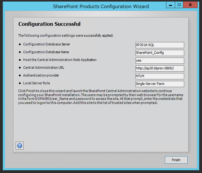Viewport: 202px width, 173px height.
Task: Click the Host Central Administration 'yes' field
Action: pos(160,61)
